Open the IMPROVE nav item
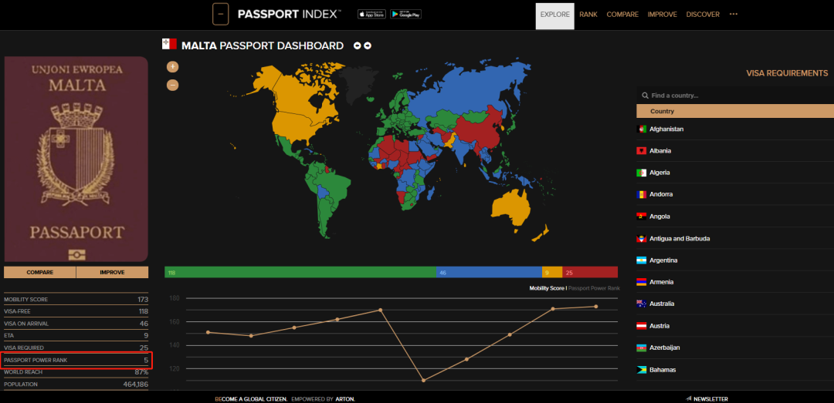This screenshot has width=834, height=403. coord(663,15)
